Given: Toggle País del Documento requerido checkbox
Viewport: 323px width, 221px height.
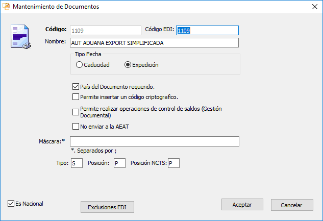Looking at the screenshot, I should point(76,86).
